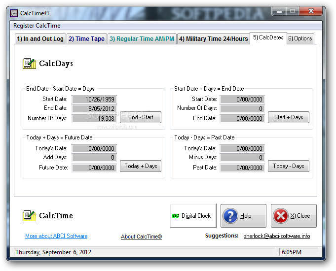This screenshot has width=336, height=271.
Task: Click the Suggestions: label
Action: [222, 236]
